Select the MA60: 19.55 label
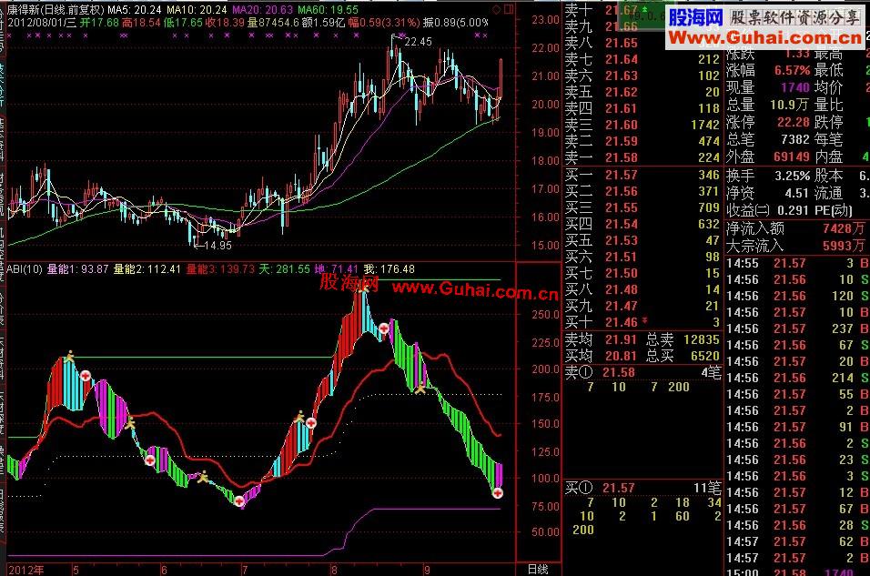This screenshot has height=576, width=870. click(x=329, y=9)
